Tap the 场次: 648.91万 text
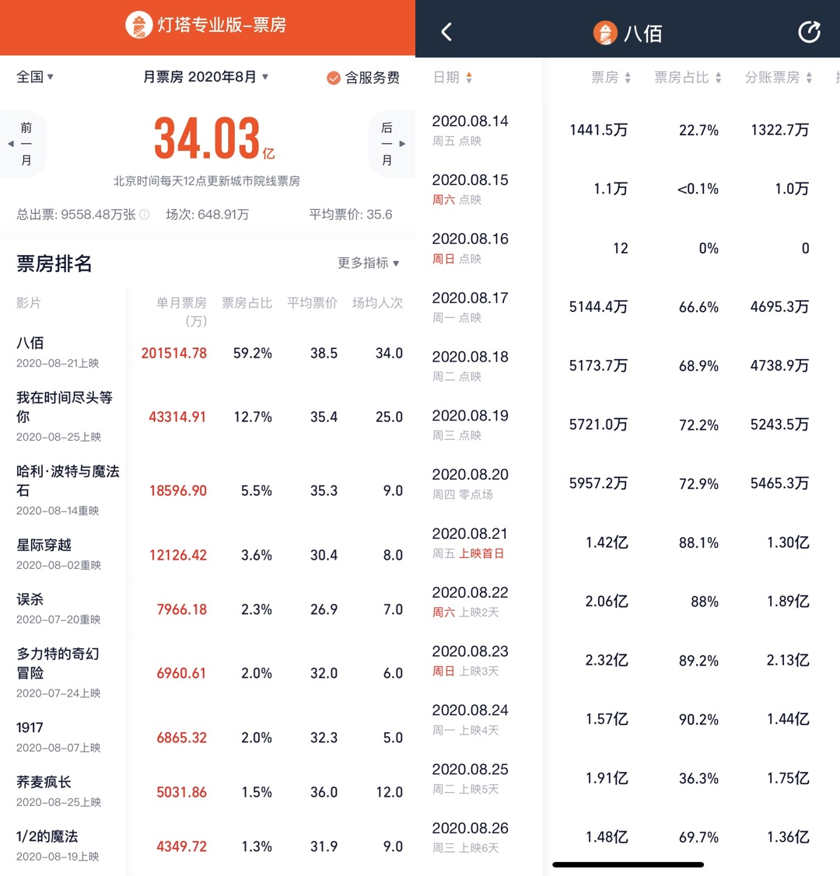The height and width of the screenshot is (876, 840). (x=207, y=215)
